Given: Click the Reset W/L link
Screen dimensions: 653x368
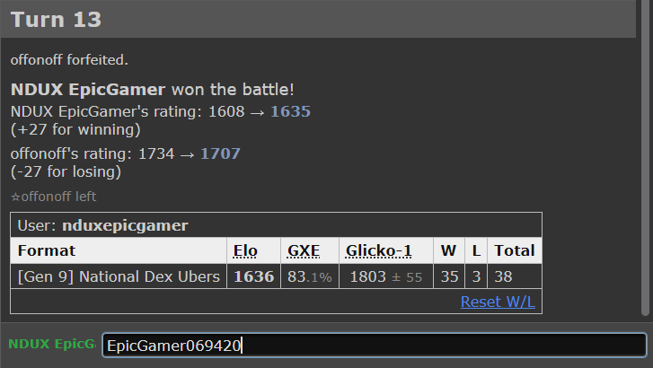Looking at the screenshot, I should (498, 302).
